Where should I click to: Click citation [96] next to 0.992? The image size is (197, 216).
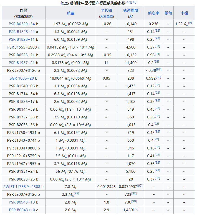pyautogui.click(x=158, y=77)
